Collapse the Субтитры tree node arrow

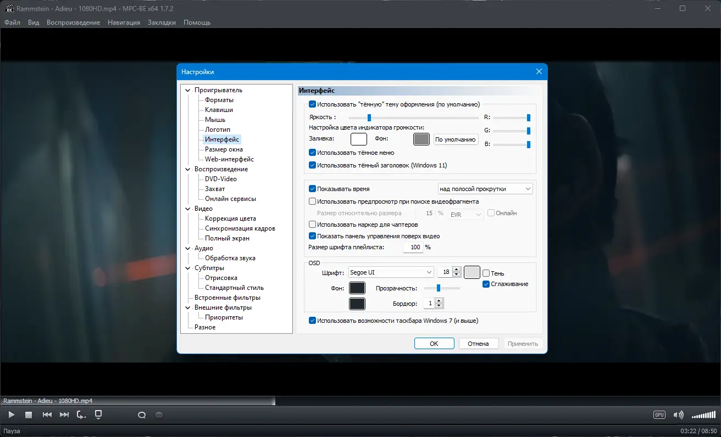click(188, 268)
